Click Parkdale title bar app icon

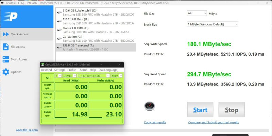(2, 3)
